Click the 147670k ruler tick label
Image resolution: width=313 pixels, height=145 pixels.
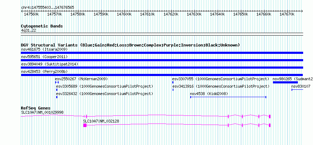pyautogui.click(x=287, y=14)
